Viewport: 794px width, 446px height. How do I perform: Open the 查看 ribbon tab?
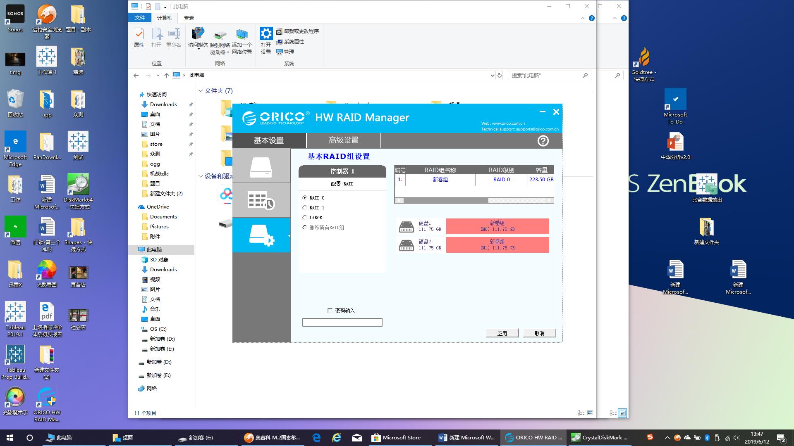click(x=189, y=18)
